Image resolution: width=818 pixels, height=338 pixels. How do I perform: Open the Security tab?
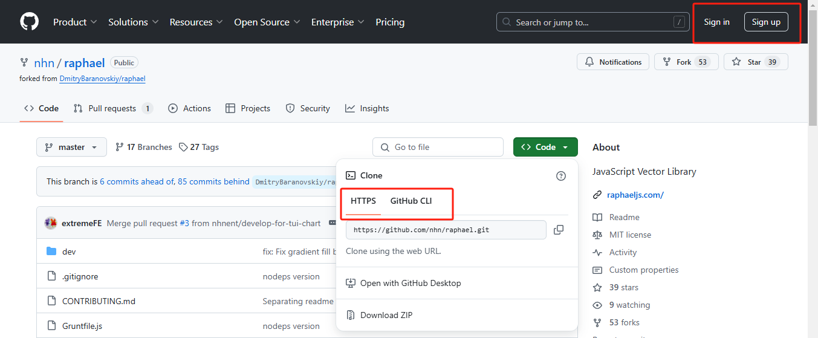click(308, 108)
